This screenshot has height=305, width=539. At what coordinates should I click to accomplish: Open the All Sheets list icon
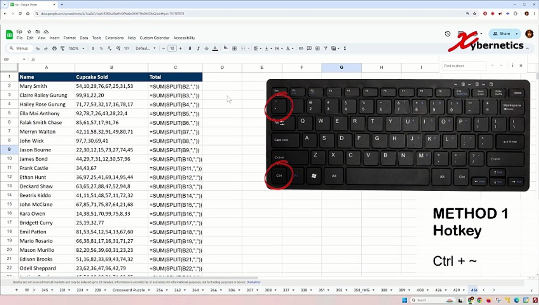pyautogui.click(x=27, y=290)
